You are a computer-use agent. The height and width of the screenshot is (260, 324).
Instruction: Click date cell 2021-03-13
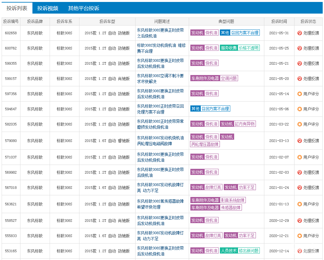point(279,141)
